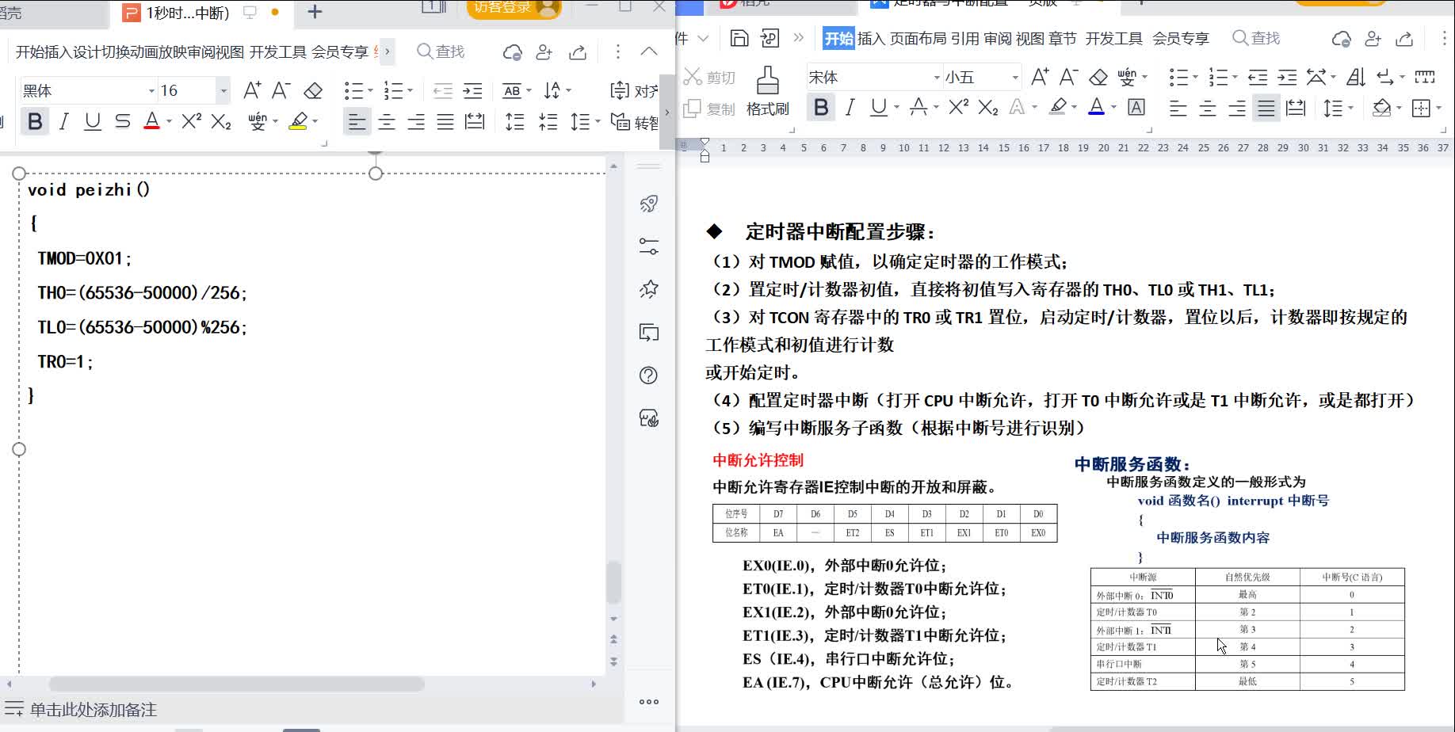Change font color red A in presentation toolbar

(x=152, y=121)
